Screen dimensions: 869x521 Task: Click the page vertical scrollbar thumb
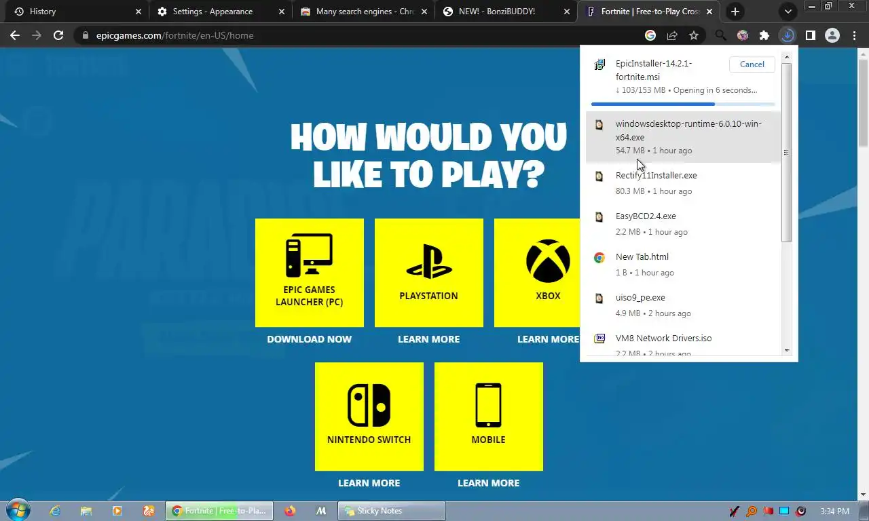point(863,102)
